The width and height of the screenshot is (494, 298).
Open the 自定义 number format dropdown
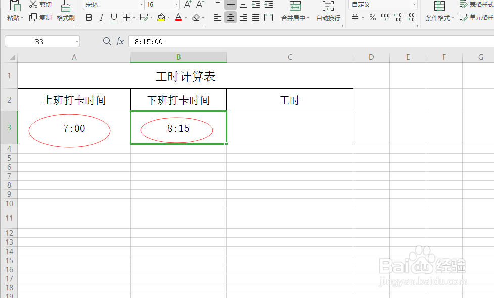414,5
